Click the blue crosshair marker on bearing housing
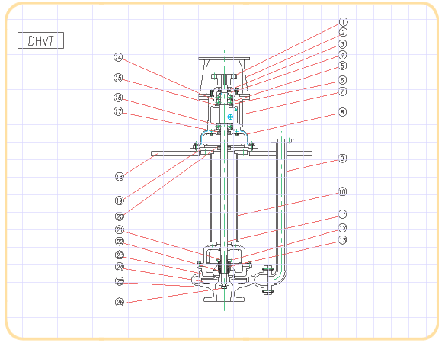 coord(230,117)
